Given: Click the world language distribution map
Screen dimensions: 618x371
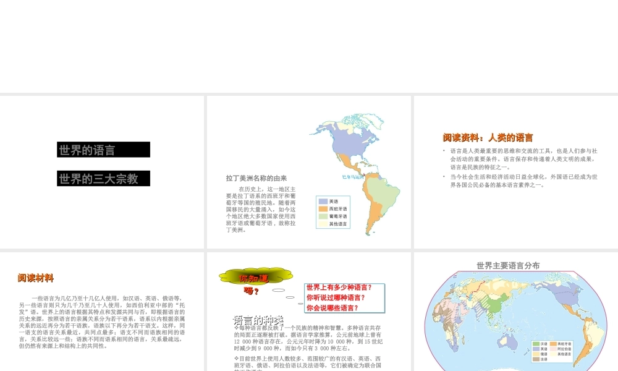Looking at the screenshot, I should point(515,320).
